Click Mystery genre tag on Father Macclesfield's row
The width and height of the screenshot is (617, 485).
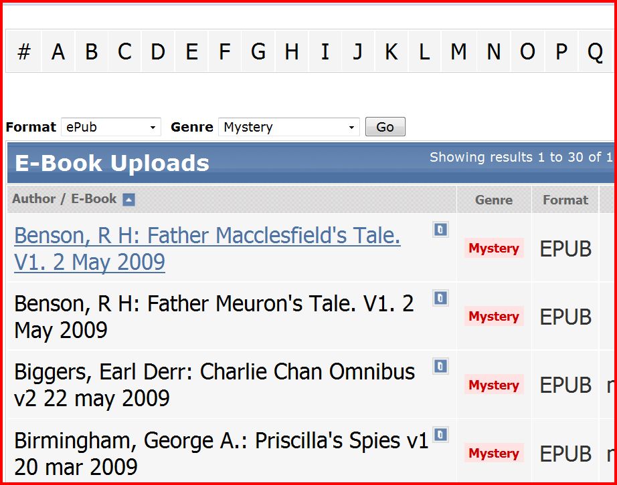[494, 249]
